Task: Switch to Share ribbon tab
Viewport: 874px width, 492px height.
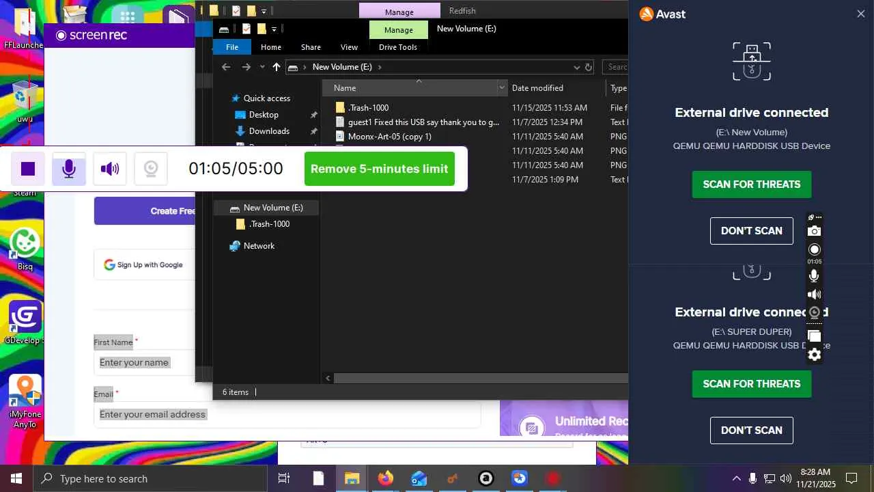Action: 311,47
